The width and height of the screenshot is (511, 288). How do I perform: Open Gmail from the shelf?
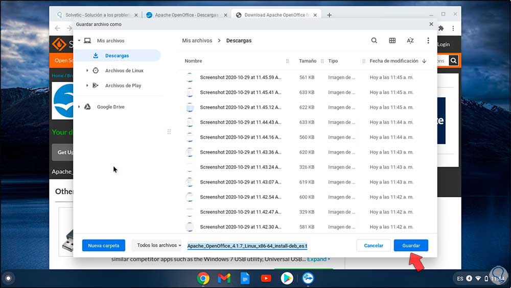click(224, 278)
